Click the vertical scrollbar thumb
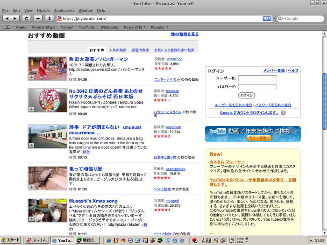Viewport: 327px width, 245px height. [x=325, y=101]
